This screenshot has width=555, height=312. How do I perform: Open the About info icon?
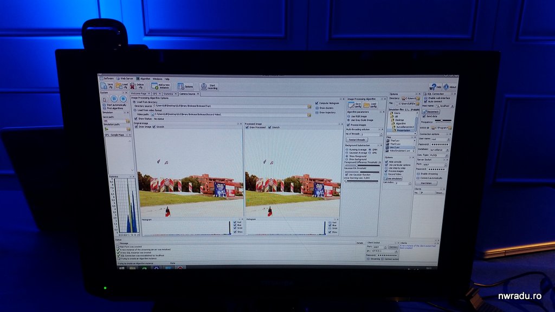[446, 87]
